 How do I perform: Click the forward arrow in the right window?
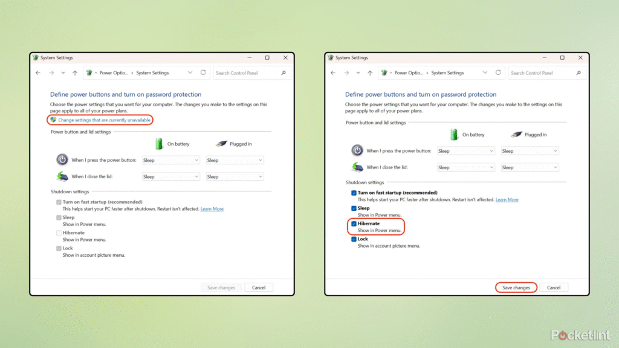pyautogui.click(x=345, y=73)
